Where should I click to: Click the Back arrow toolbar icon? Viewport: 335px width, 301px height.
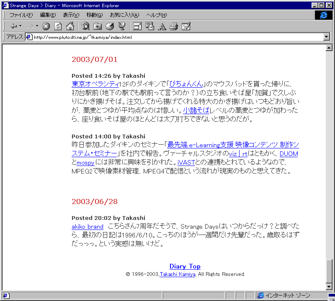pyautogui.click(x=14, y=26)
